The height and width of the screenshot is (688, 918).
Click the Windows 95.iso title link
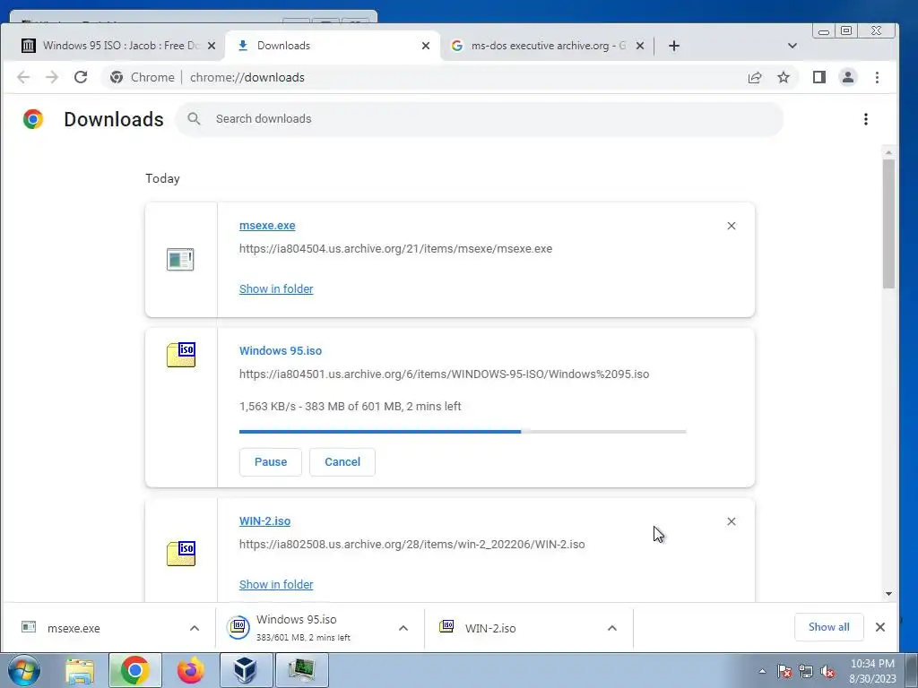point(281,351)
